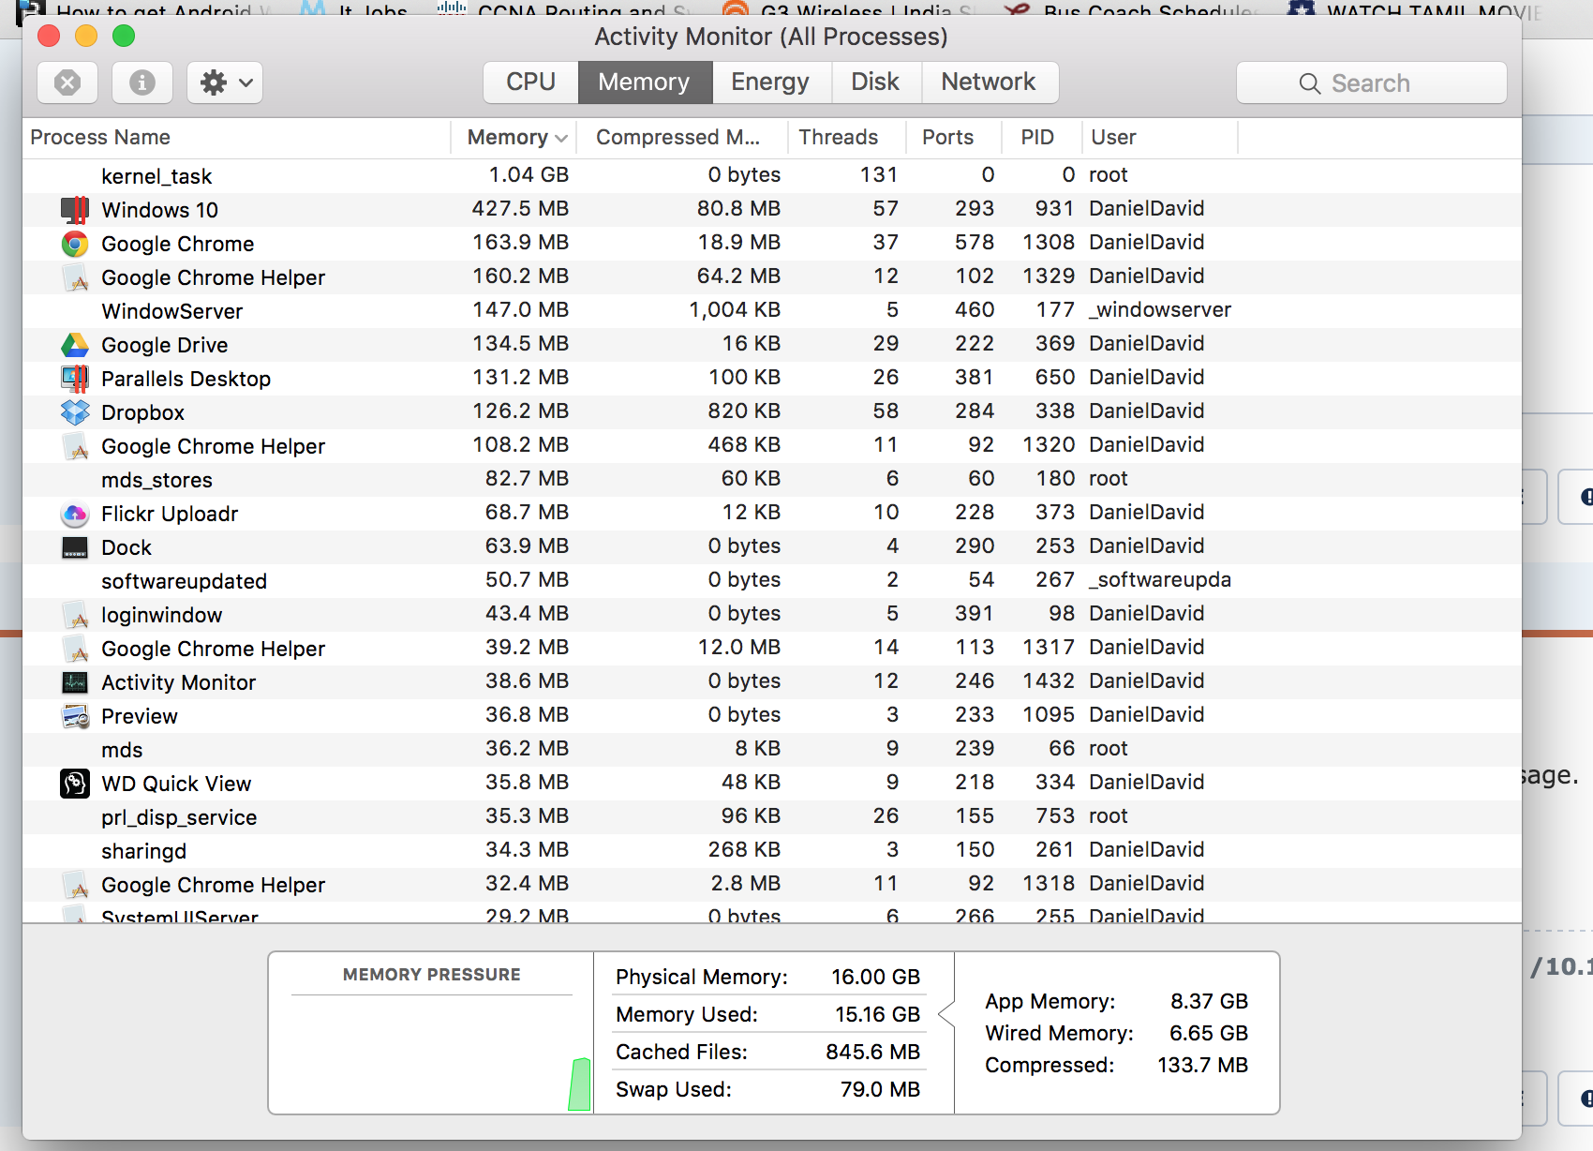
Task: Select the prl_disp_service process name
Action: point(179,817)
